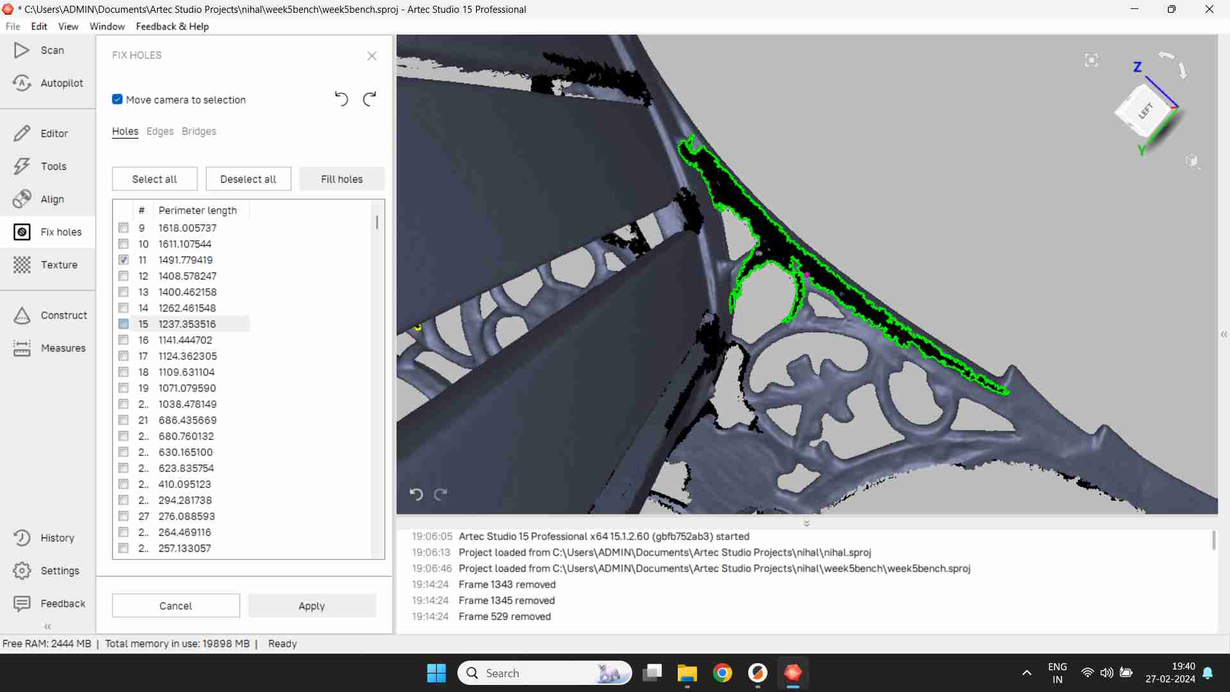Expand the History panel in sidebar
Screen dimensions: 1230x692
(x=47, y=538)
